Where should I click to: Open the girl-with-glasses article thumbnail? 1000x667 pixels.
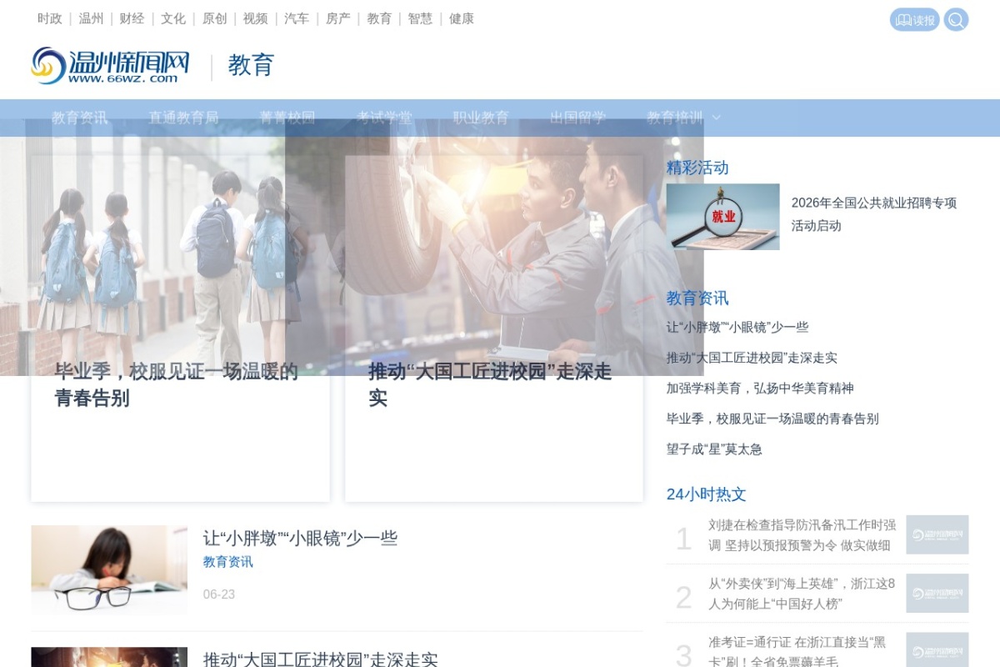tap(109, 570)
